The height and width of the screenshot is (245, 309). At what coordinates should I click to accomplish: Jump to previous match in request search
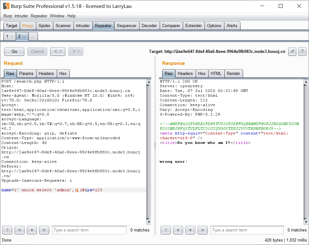tap(20, 230)
